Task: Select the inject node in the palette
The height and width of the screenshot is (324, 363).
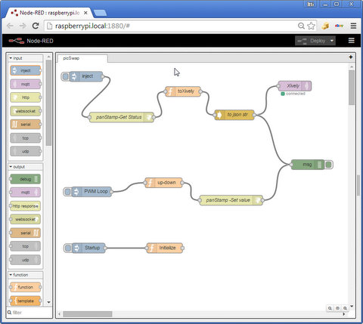Action: (26, 70)
